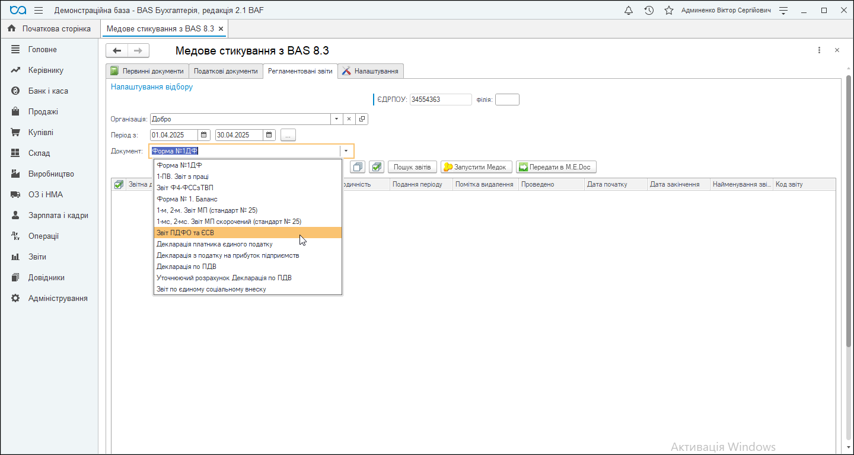Switch to Первинні документи tab
The height and width of the screenshot is (455, 854).
[147, 71]
